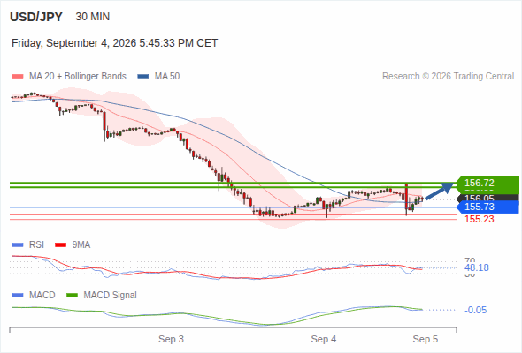522x353 pixels.
Task: Click the RSI value 48.18 label
Action: [x=477, y=267]
